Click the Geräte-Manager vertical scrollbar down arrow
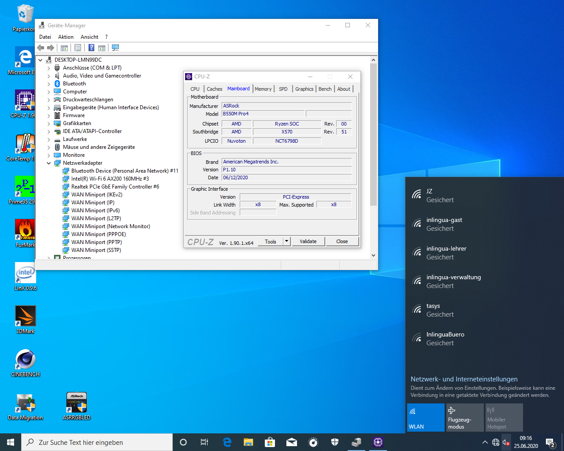Image resolution: width=564 pixels, height=451 pixels. pos(373,255)
